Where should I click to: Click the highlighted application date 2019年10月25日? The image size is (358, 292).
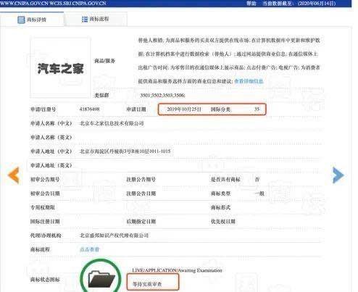coord(184,109)
